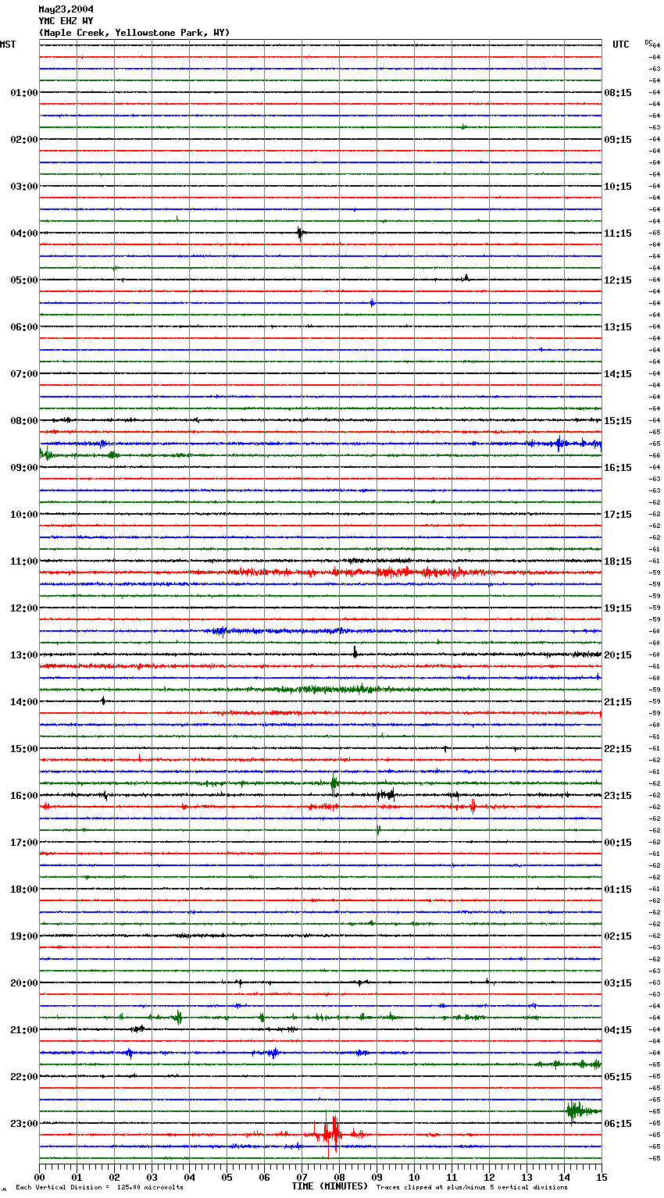Click the -66 DC offset value
The width and height of the screenshot is (664, 1198).
[655, 455]
